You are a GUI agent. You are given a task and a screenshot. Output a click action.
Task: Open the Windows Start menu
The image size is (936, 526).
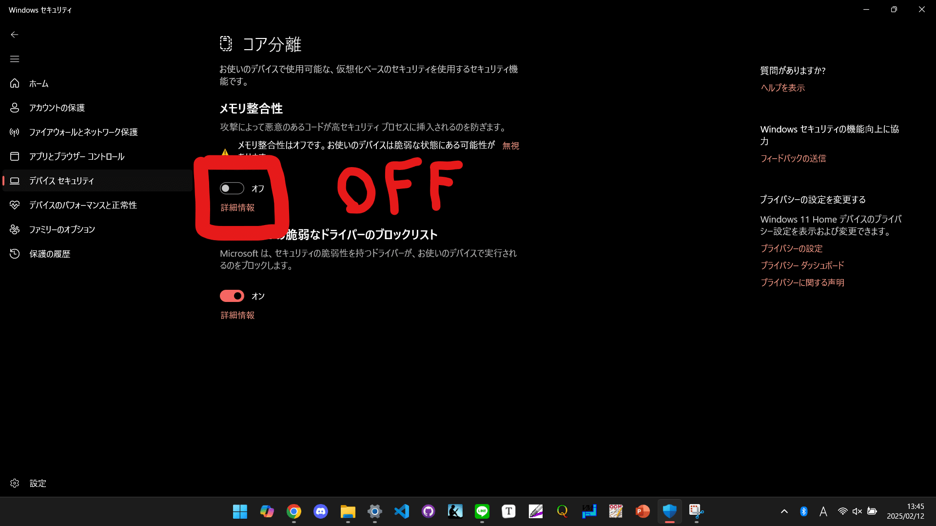[240, 511]
